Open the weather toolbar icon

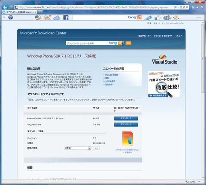tap(47, 18)
